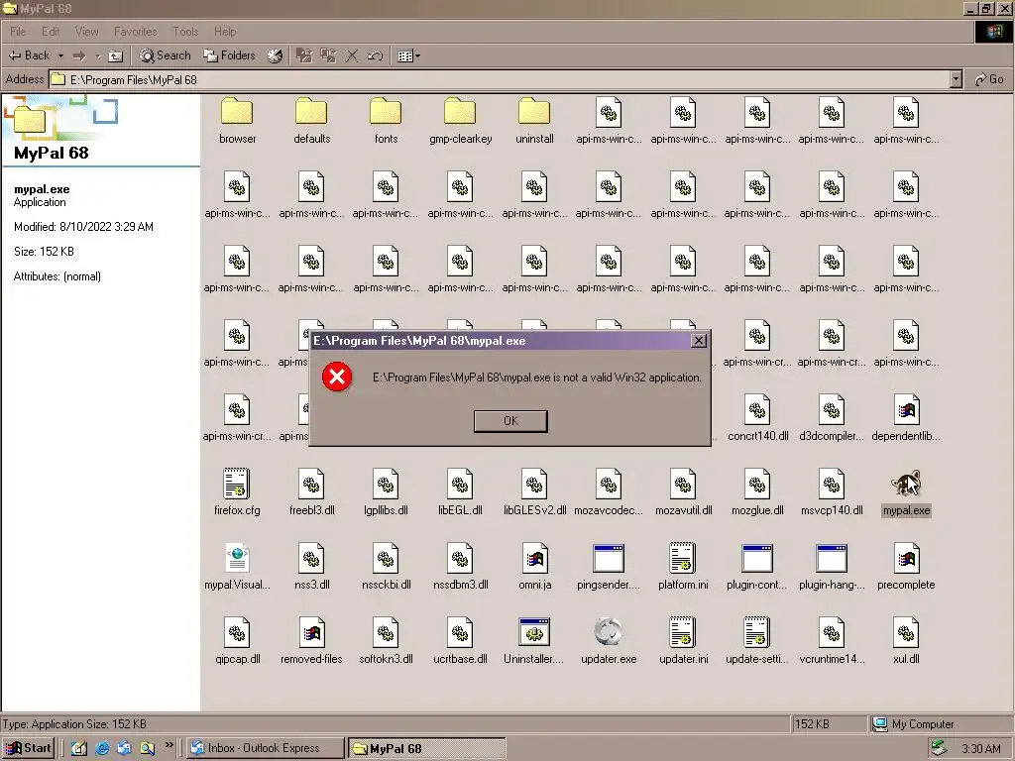Viewport: 1015px width, 761px height.
Task: Select the plugin-hang-... executable icon
Action: coord(832,558)
